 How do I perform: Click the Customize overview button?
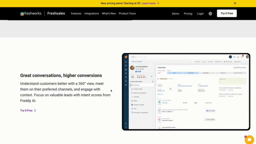coord(240,67)
